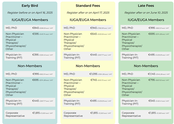
Task: Click the Late Fees heading
Action: click(146, 6)
